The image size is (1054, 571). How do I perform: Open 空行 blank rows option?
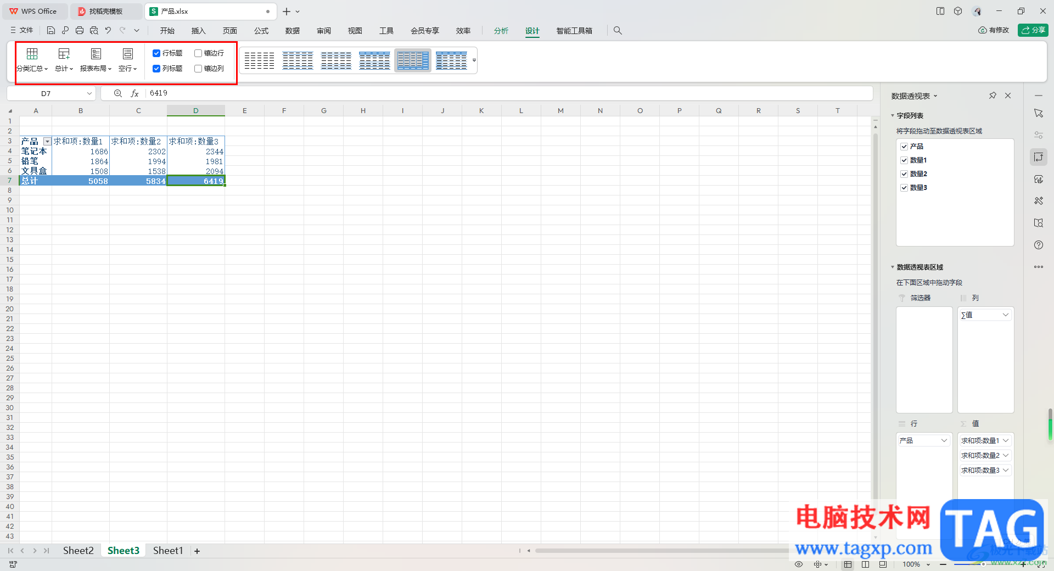[128, 60]
